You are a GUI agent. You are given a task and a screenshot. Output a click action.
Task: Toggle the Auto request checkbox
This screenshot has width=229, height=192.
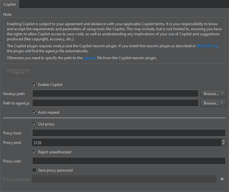(34, 112)
